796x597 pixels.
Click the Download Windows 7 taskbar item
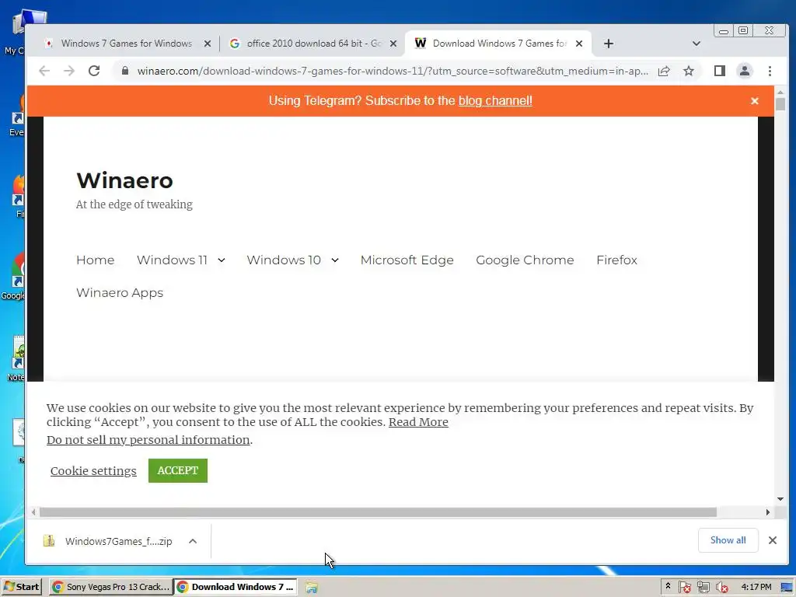236,587
